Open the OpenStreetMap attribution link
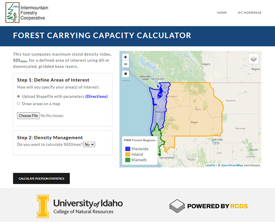The height and width of the screenshot is (223, 275). click(232, 166)
